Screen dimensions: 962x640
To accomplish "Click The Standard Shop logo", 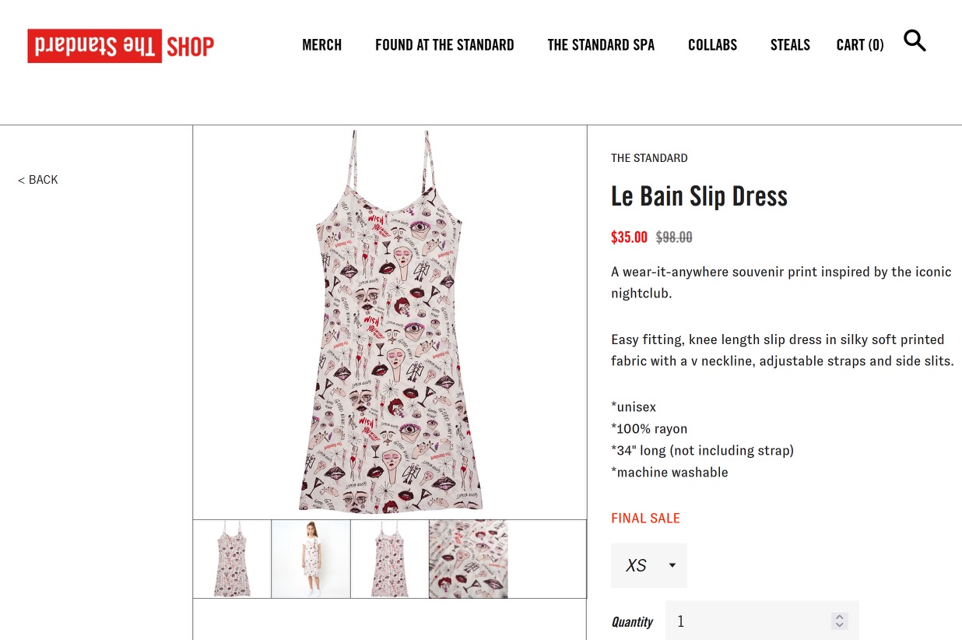I will tap(121, 46).
